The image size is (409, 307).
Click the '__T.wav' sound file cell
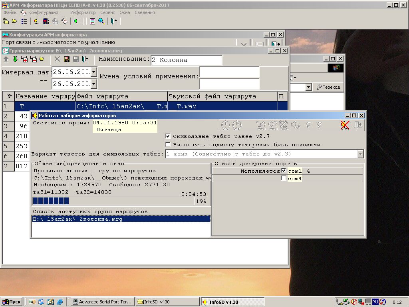tap(222, 106)
